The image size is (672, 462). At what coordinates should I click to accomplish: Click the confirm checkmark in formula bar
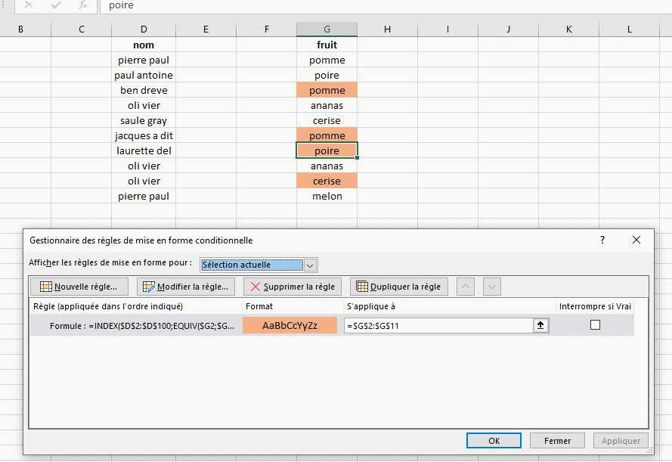[x=56, y=5]
